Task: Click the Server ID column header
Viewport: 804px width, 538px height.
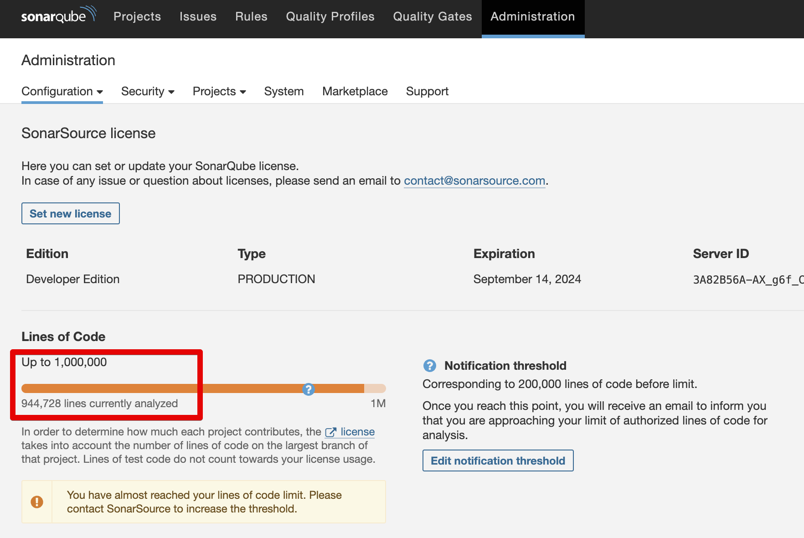Action: 721,253
